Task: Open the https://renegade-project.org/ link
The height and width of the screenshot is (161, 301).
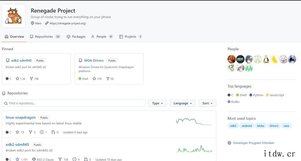Action: 67,23
